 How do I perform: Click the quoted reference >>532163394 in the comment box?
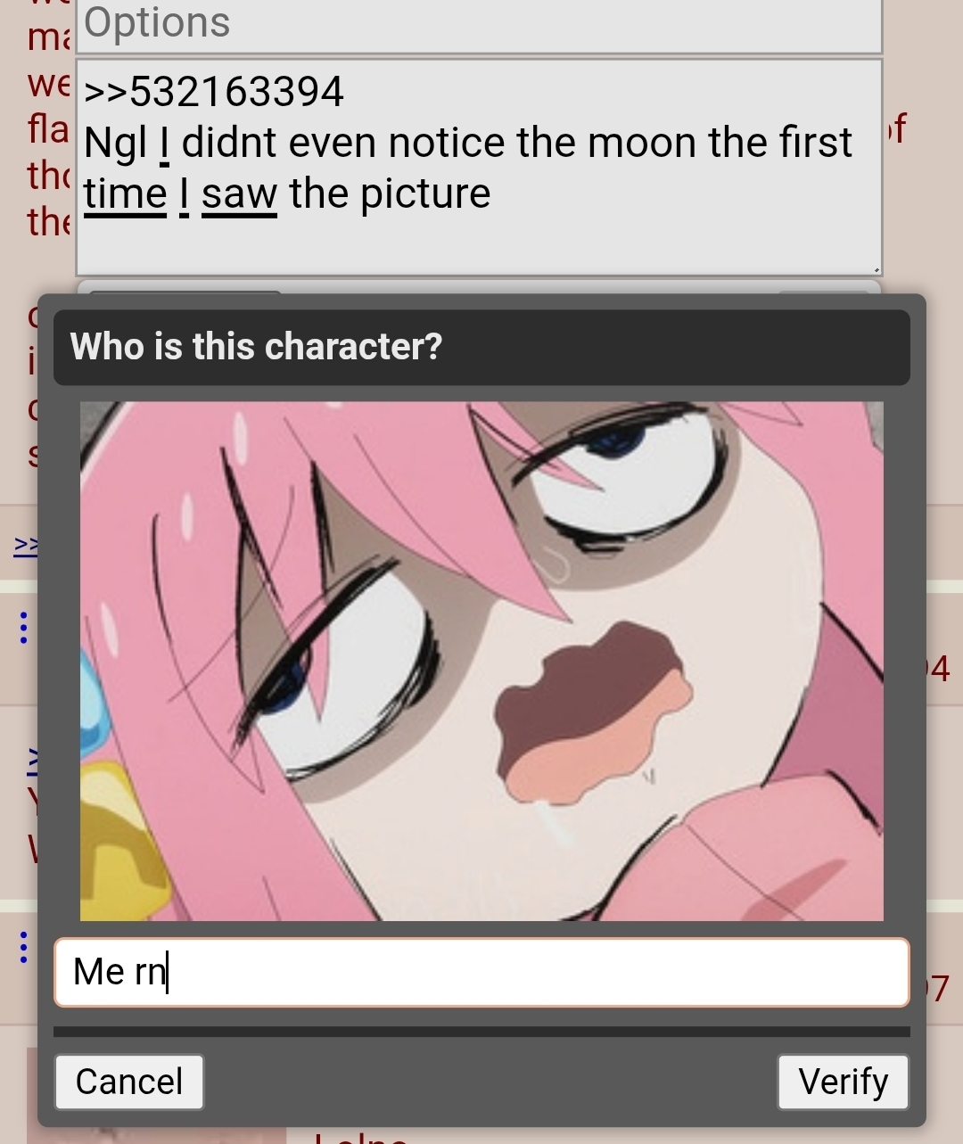point(214,92)
